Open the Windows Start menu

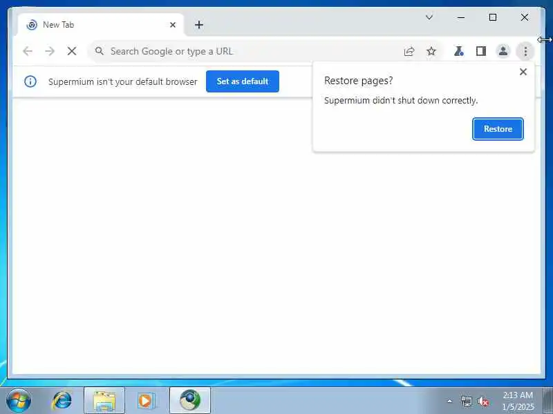19,400
